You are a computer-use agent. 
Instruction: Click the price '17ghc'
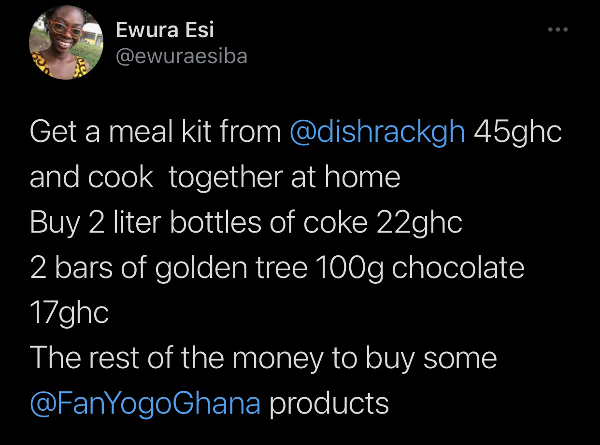(x=69, y=314)
